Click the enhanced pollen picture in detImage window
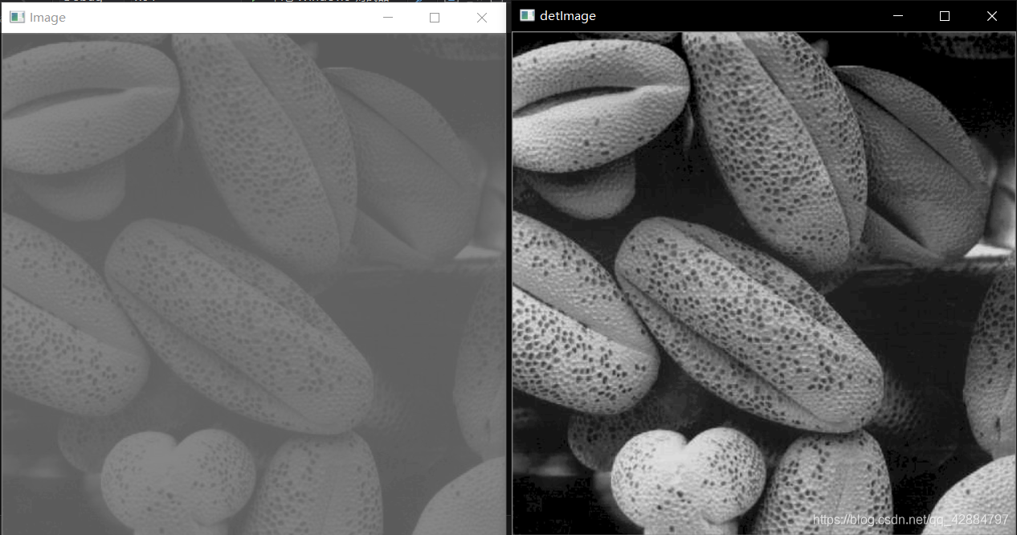 click(x=764, y=284)
